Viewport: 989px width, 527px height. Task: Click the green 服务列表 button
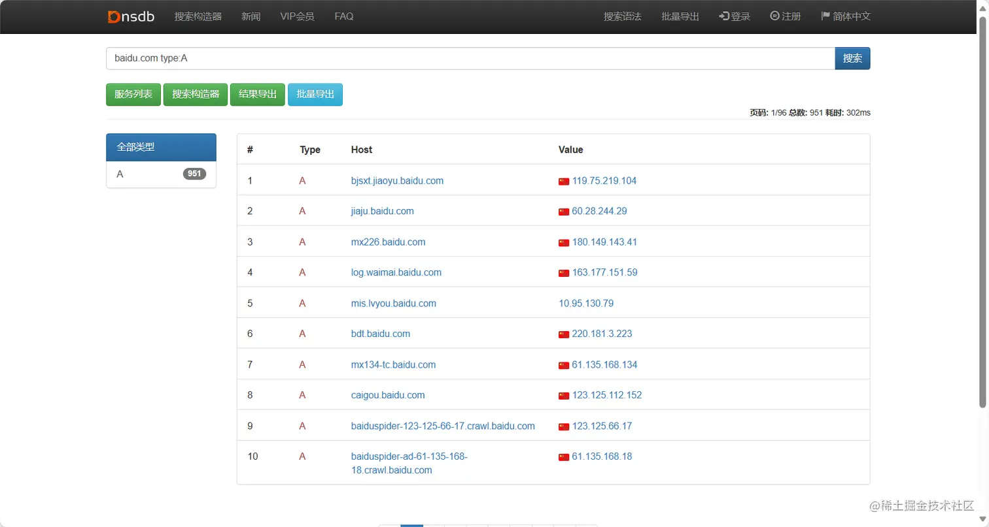pos(133,94)
